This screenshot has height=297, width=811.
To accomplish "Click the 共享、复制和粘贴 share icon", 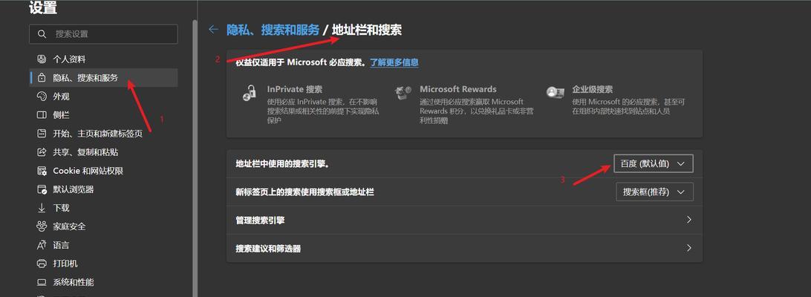I will coord(42,152).
